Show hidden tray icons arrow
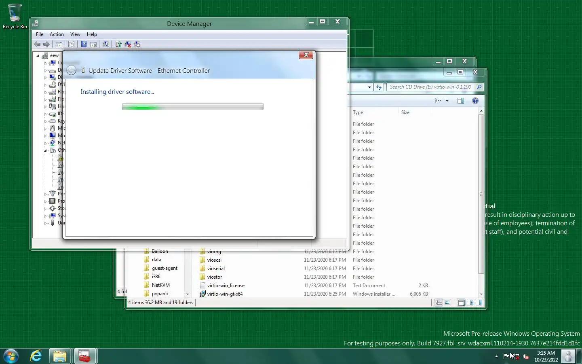This screenshot has height=364, width=582. tap(496, 356)
